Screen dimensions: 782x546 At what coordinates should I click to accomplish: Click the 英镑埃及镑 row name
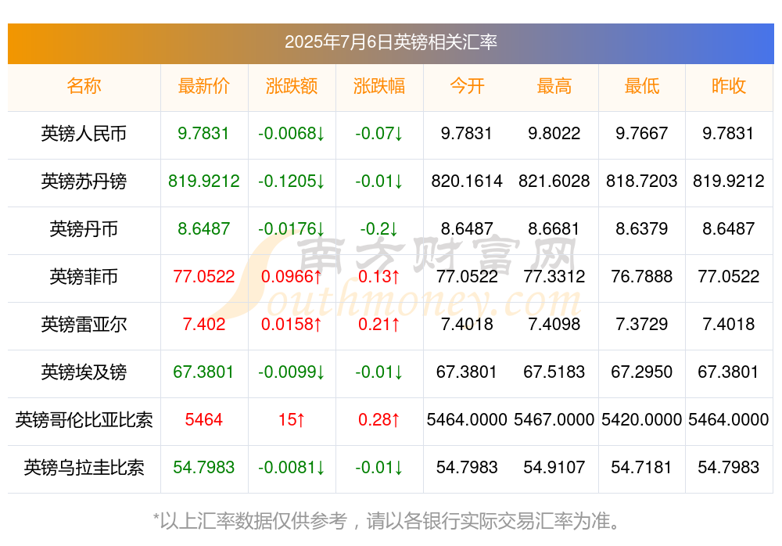(84, 372)
